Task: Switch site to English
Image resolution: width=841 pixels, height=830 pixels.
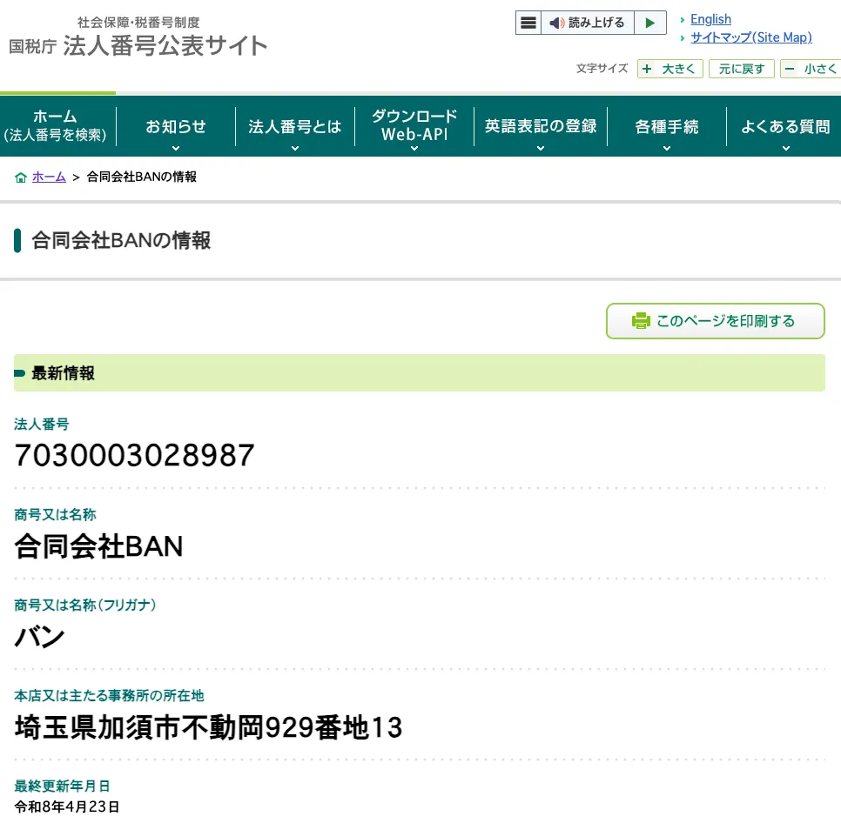Action: coord(710,19)
